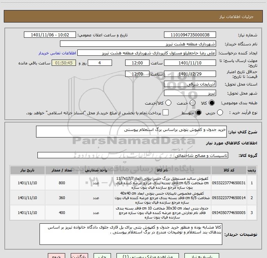
Task: Click the need date in row 1
Action: tap(27, 183)
